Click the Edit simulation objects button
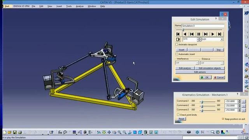The width and height of the screenshot is (249, 140). pyautogui.click(x=210, y=68)
